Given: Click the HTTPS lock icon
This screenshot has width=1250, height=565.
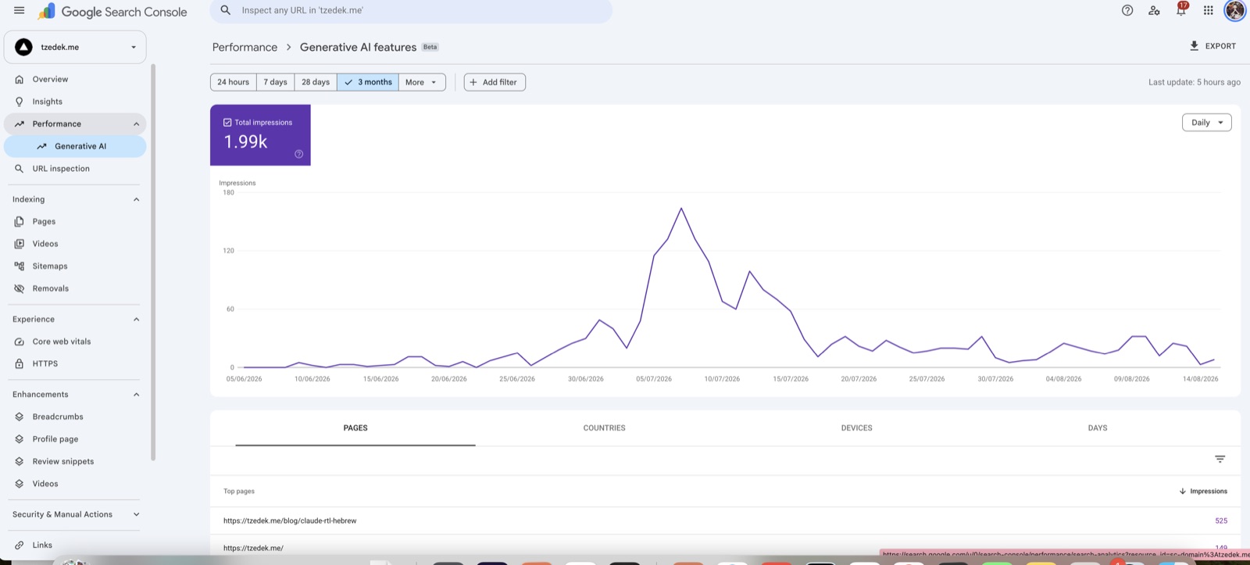Looking at the screenshot, I should tap(20, 363).
